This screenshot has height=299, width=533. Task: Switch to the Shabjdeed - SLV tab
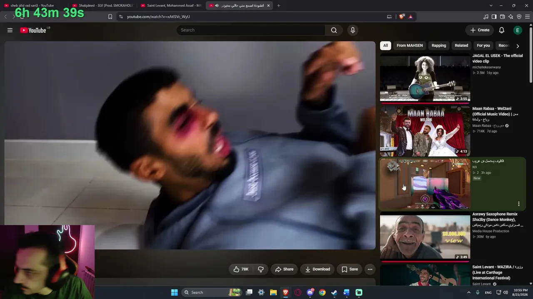point(102,5)
